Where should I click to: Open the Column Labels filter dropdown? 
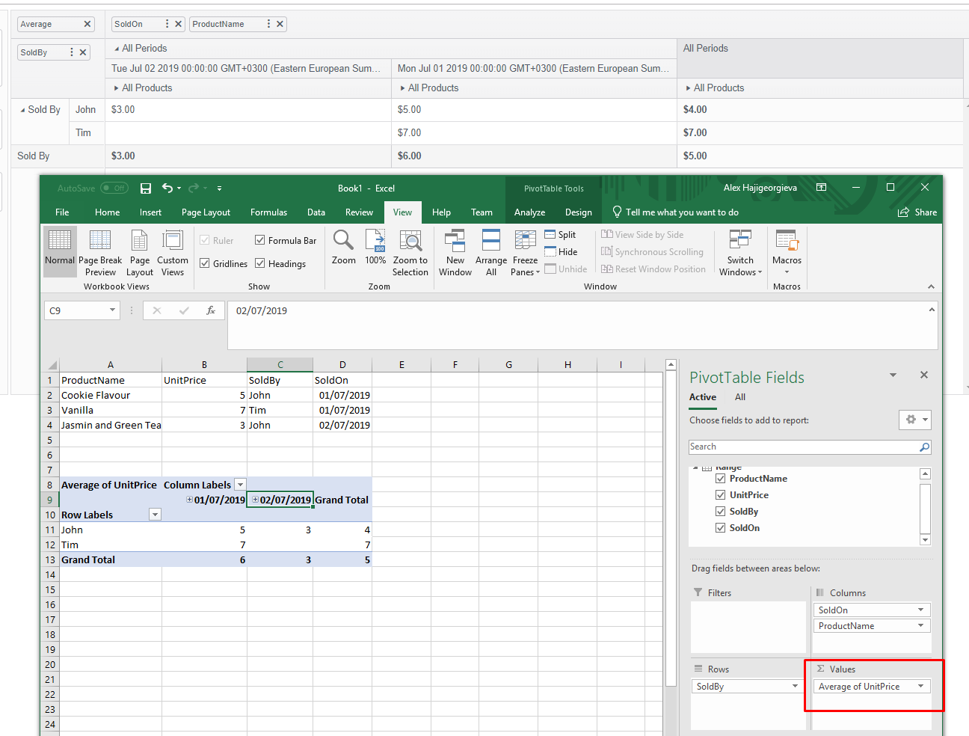240,485
